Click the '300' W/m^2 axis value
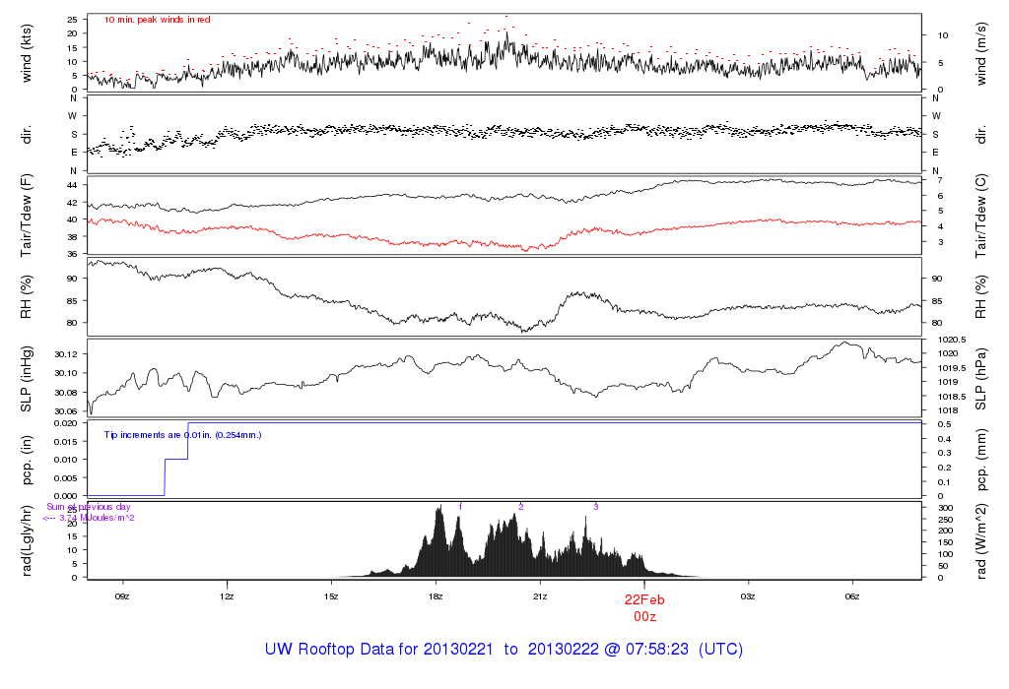 [945, 508]
